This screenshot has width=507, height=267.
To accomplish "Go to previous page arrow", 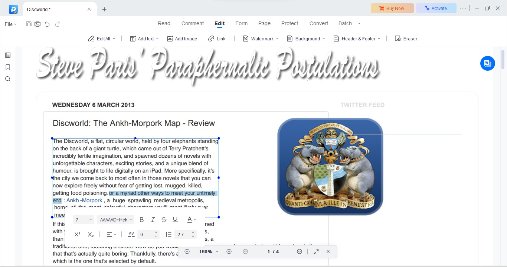I will [245, 251].
